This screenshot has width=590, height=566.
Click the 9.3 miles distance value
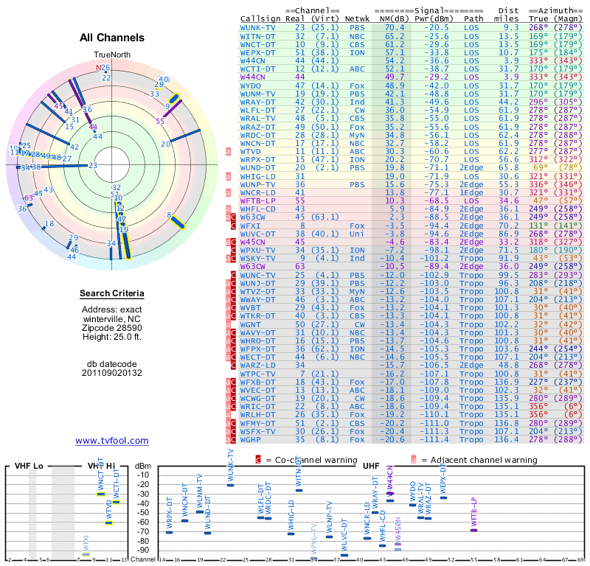point(511,27)
